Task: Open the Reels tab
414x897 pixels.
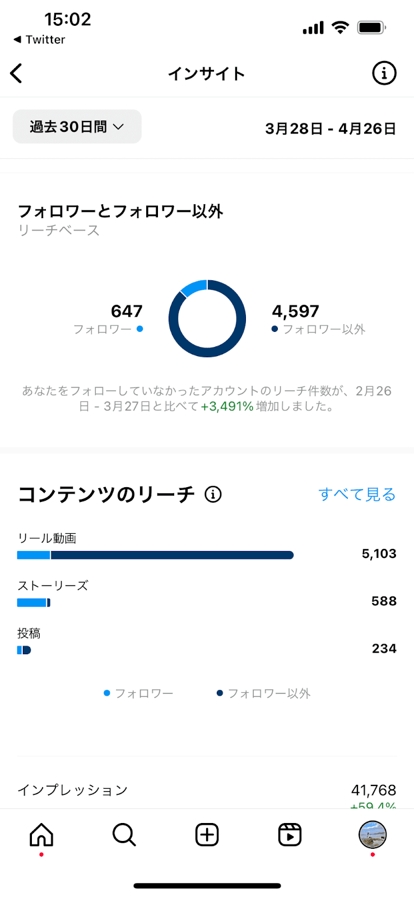Action: 290,835
